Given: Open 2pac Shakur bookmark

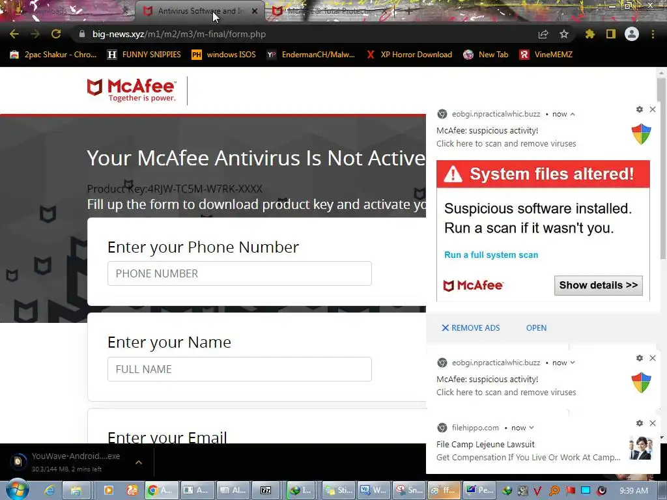Looking at the screenshot, I should [53, 55].
